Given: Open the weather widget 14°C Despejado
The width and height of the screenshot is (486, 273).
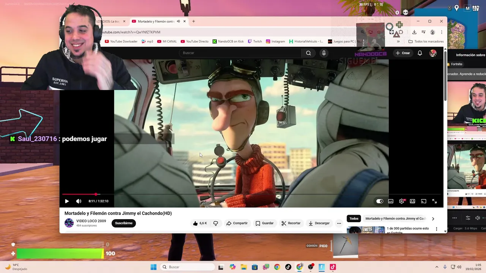Looking at the screenshot, I should tap(16, 267).
